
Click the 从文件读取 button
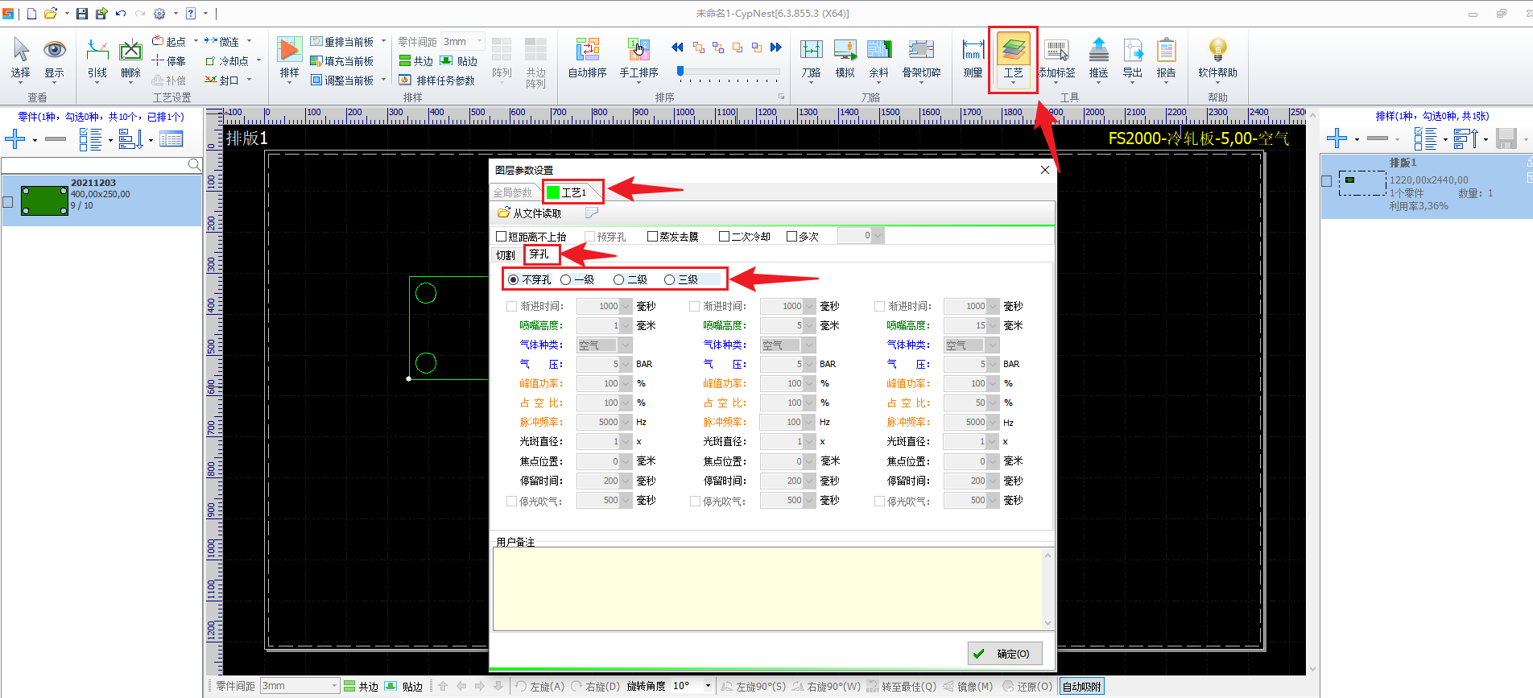(x=530, y=213)
